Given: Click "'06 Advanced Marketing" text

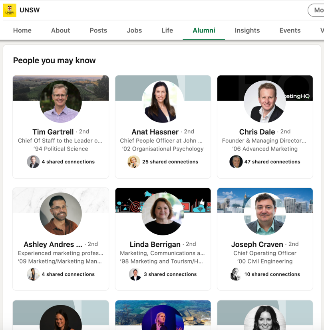Looking at the screenshot, I should click(265, 149).
